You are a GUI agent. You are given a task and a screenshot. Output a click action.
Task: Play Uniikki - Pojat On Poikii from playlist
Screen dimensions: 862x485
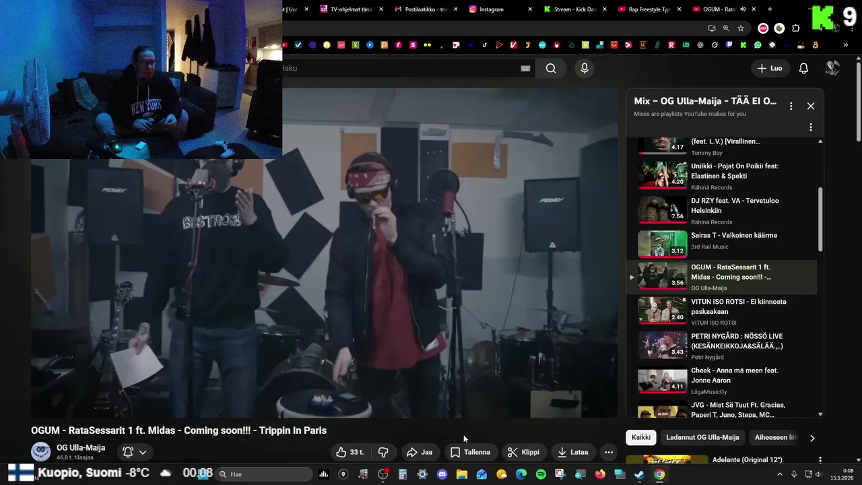721,176
